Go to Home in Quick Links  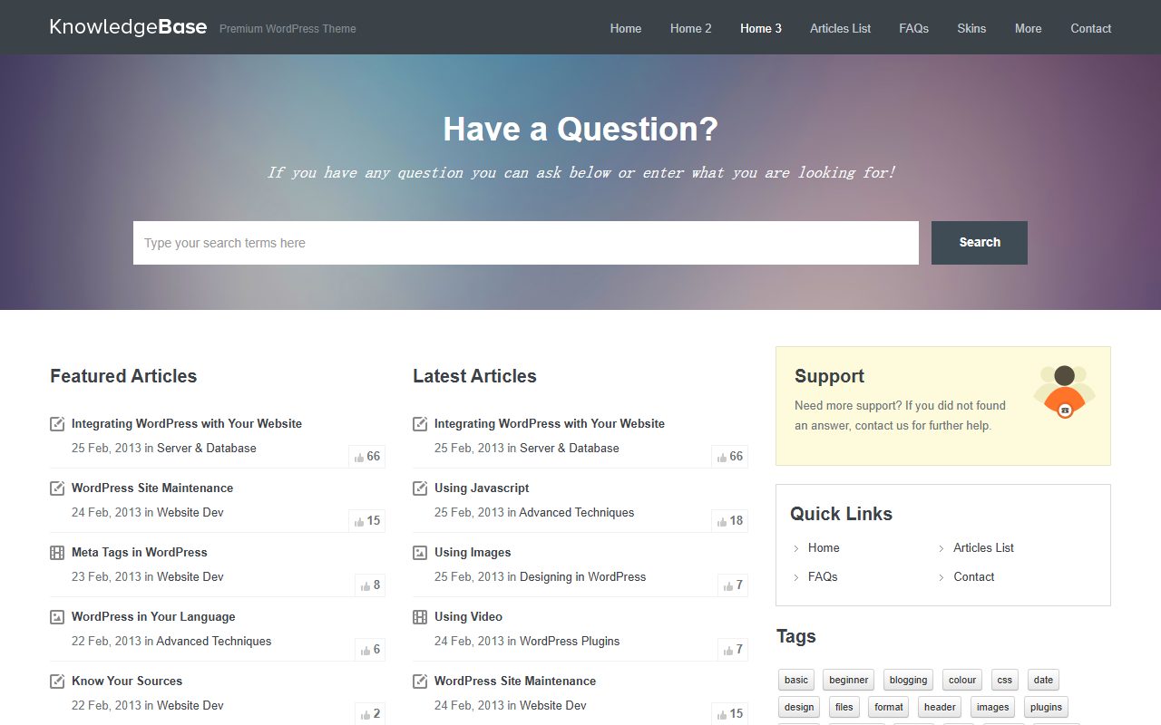point(824,547)
